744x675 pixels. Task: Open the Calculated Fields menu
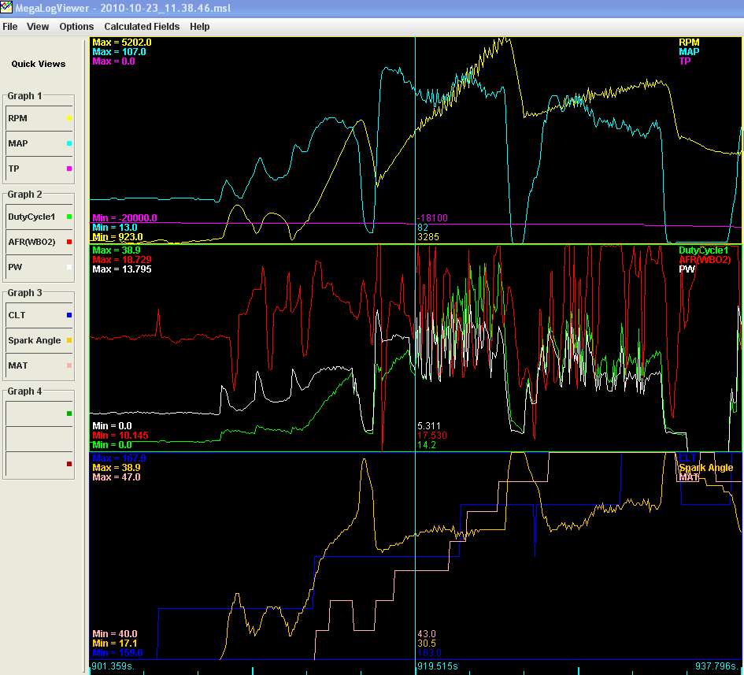(142, 26)
